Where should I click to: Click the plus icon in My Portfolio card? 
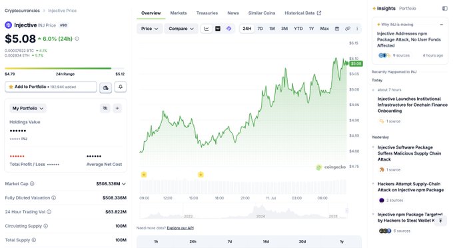click(x=117, y=108)
